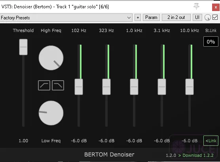Toggle the UI button
This screenshot has width=220, height=162.
point(197,17)
